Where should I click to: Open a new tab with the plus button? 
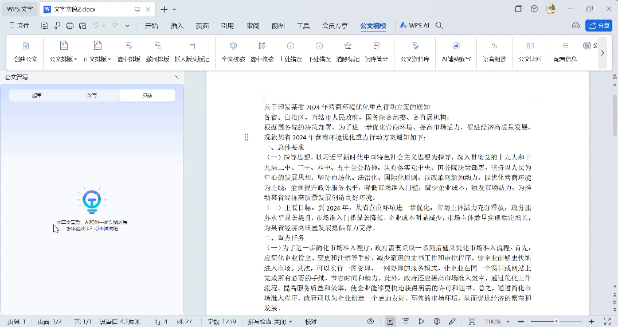[165, 9]
